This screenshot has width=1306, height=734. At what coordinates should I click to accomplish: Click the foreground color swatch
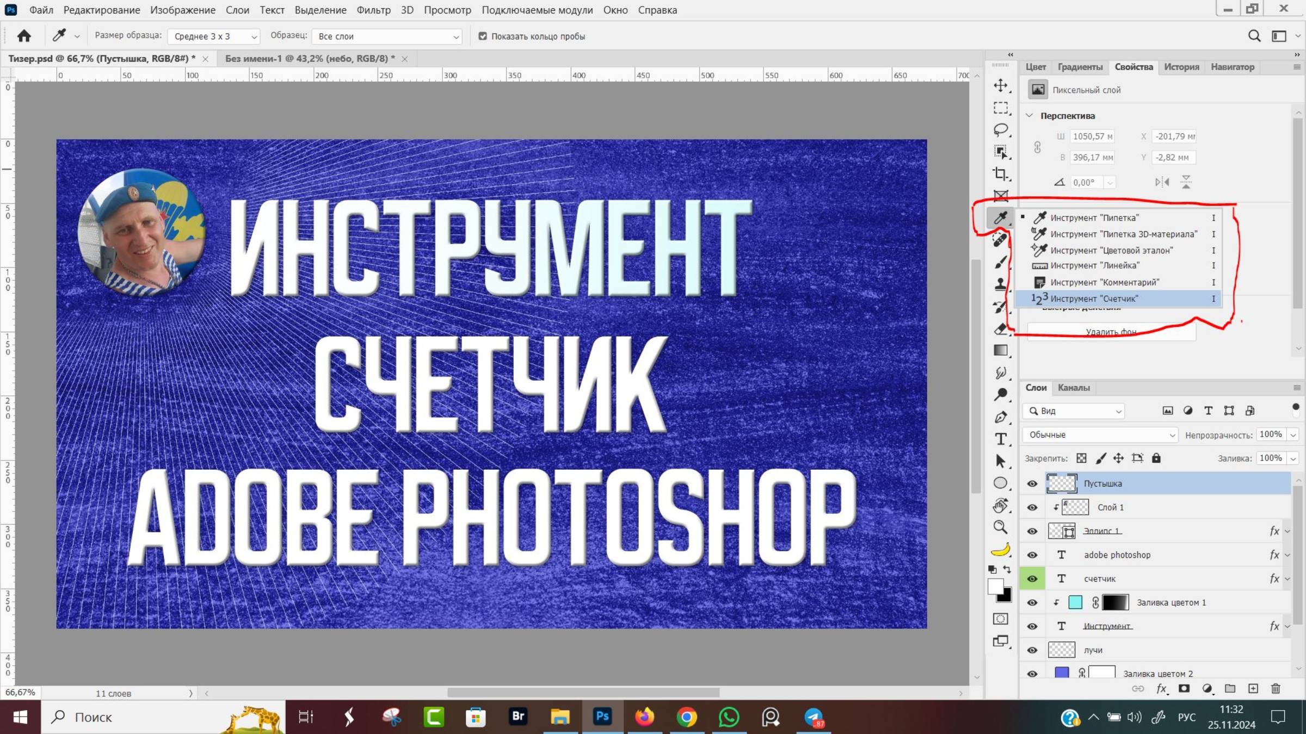(x=995, y=586)
